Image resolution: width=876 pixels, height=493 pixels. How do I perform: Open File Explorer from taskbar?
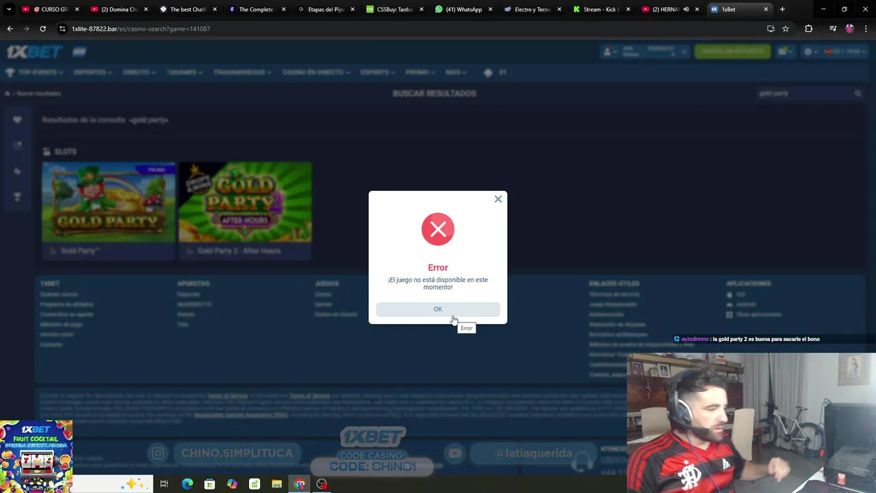pyautogui.click(x=276, y=484)
